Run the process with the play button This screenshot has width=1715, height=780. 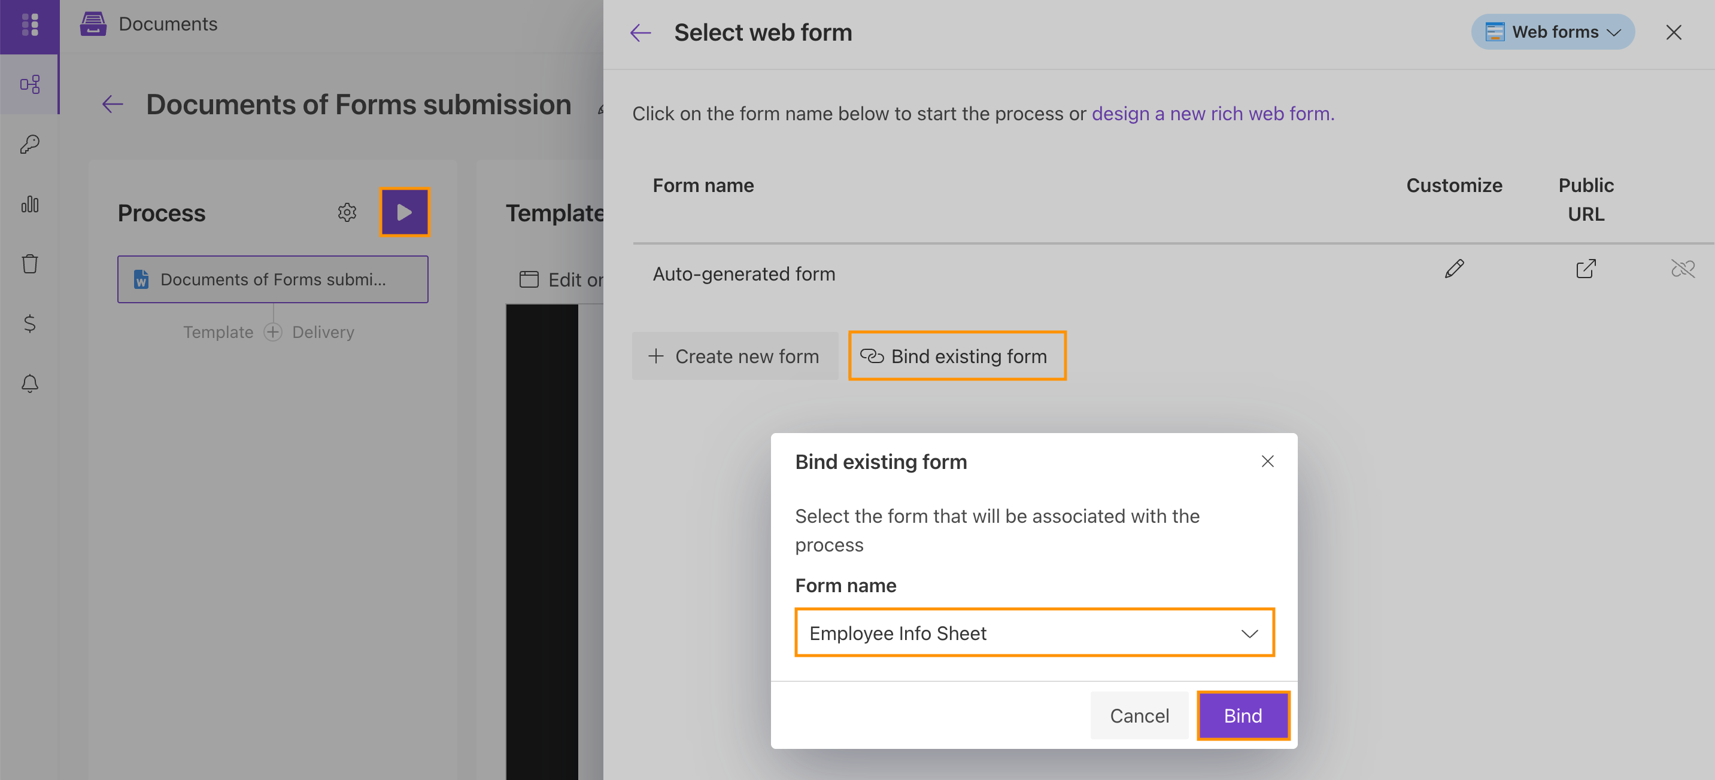coord(405,212)
